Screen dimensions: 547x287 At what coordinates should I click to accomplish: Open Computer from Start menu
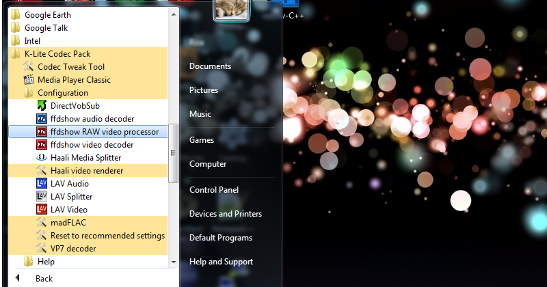click(208, 164)
